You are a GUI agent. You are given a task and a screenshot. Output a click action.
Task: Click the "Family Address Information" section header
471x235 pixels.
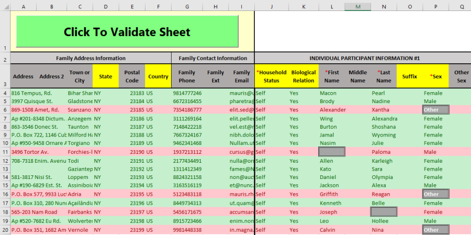pyautogui.click(x=91, y=58)
